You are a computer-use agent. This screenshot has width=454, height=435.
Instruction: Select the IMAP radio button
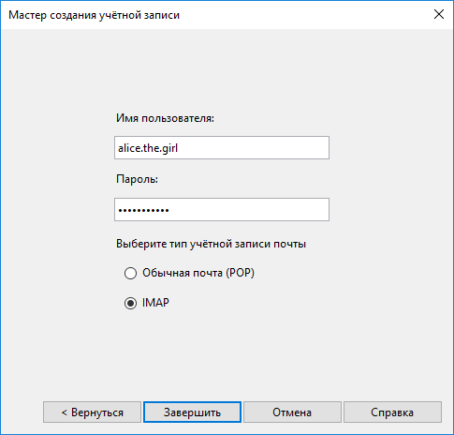[x=130, y=303]
